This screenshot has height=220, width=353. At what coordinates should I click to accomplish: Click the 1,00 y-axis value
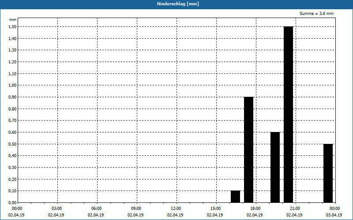tap(12, 85)
